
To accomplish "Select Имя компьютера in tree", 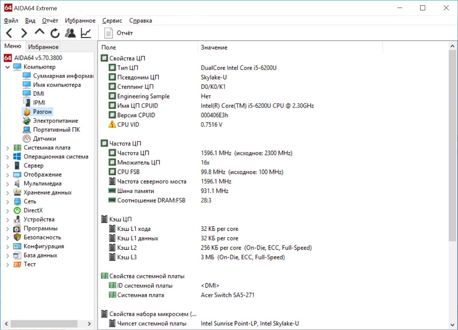I will click(52, 85).
